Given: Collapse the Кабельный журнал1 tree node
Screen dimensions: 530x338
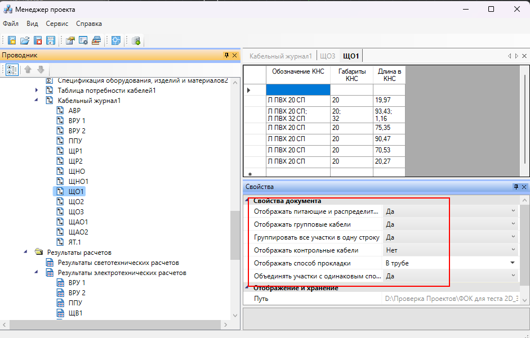Looking at the screenshot, I should point(37,101).
